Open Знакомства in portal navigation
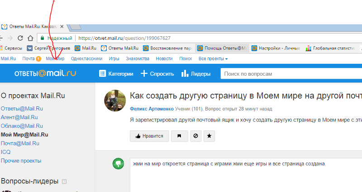Screen dimensions: 362x192 (138, 59)
